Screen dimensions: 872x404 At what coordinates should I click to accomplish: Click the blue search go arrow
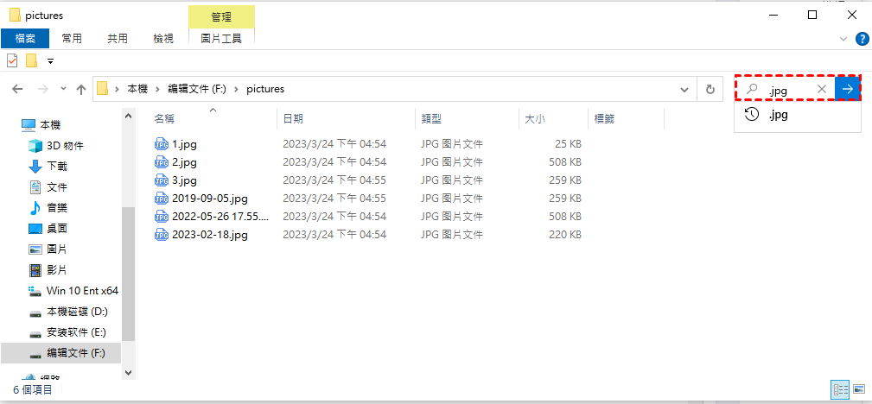pos(848,89)
